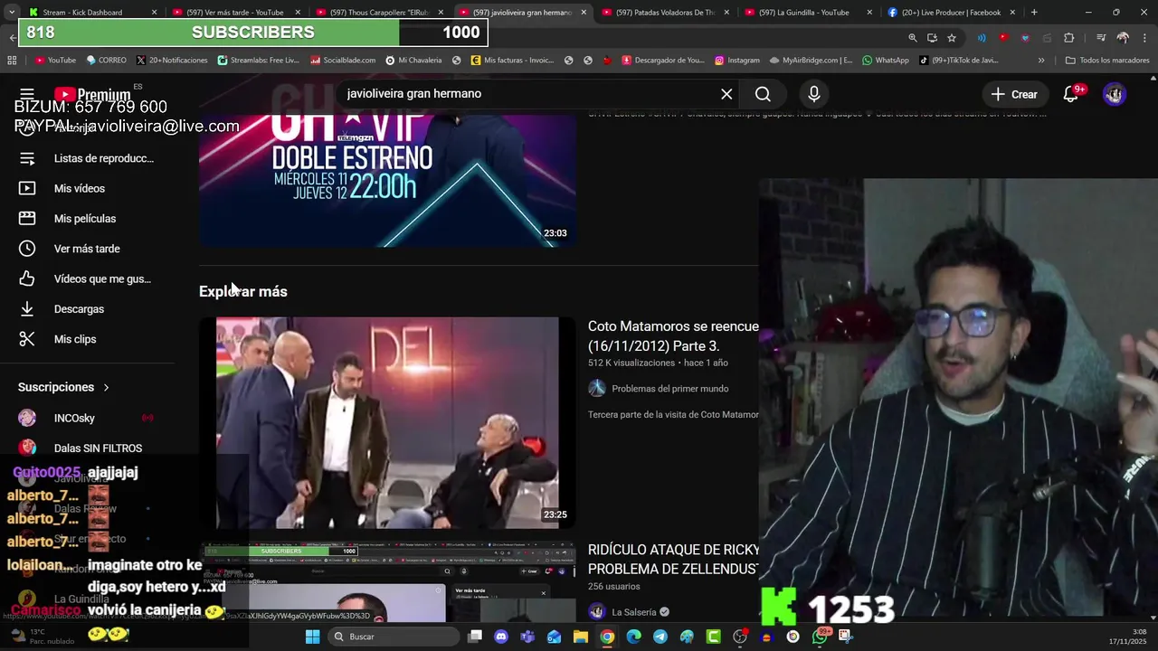Open CORREO bookmark
Viewport: 1158px width, 651px height.
(x=106, y=61)
